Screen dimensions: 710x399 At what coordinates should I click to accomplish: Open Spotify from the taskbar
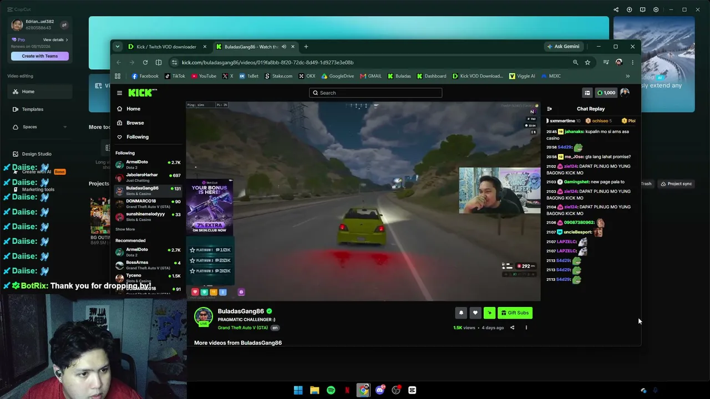(331, 390)
